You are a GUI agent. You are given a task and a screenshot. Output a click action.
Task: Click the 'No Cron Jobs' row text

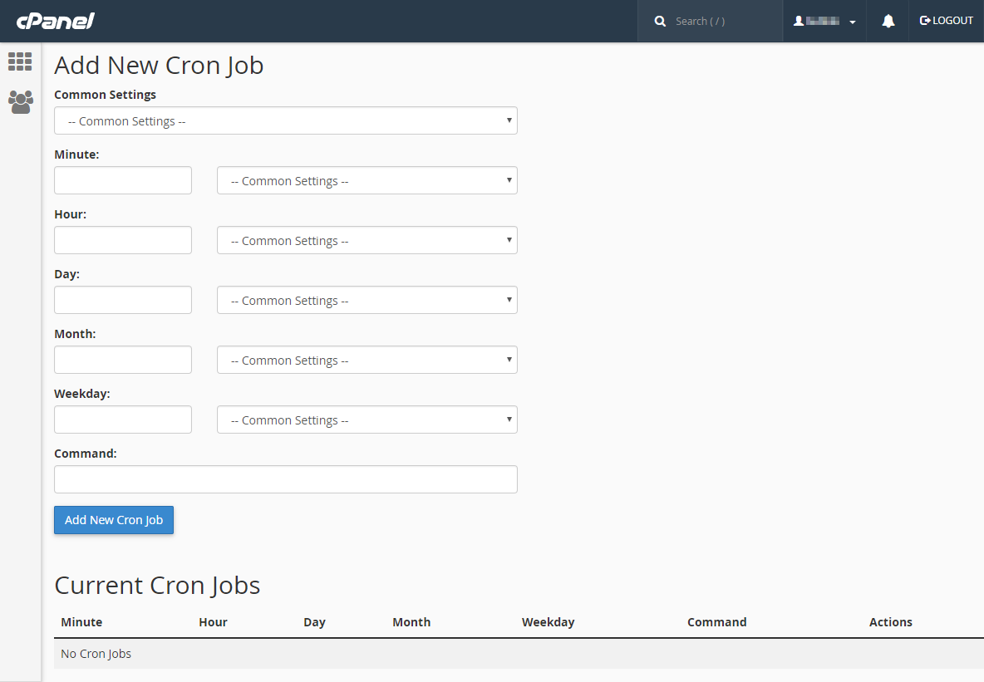(96, 654)
